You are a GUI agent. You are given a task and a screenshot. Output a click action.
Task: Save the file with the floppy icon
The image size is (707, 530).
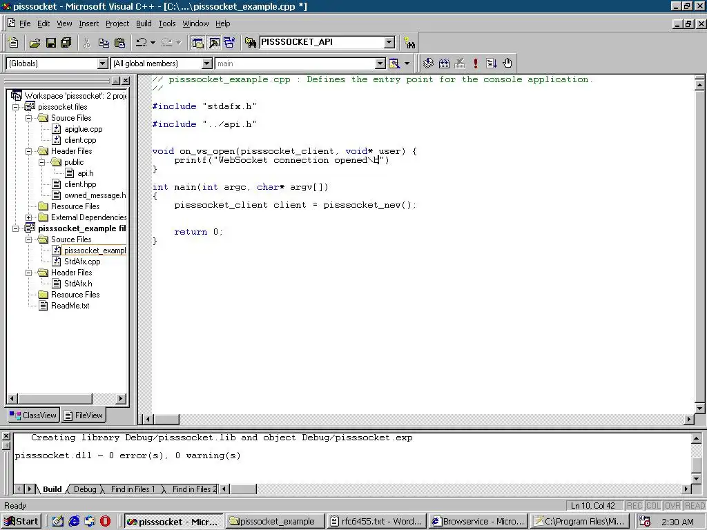(x=50, y=43)
